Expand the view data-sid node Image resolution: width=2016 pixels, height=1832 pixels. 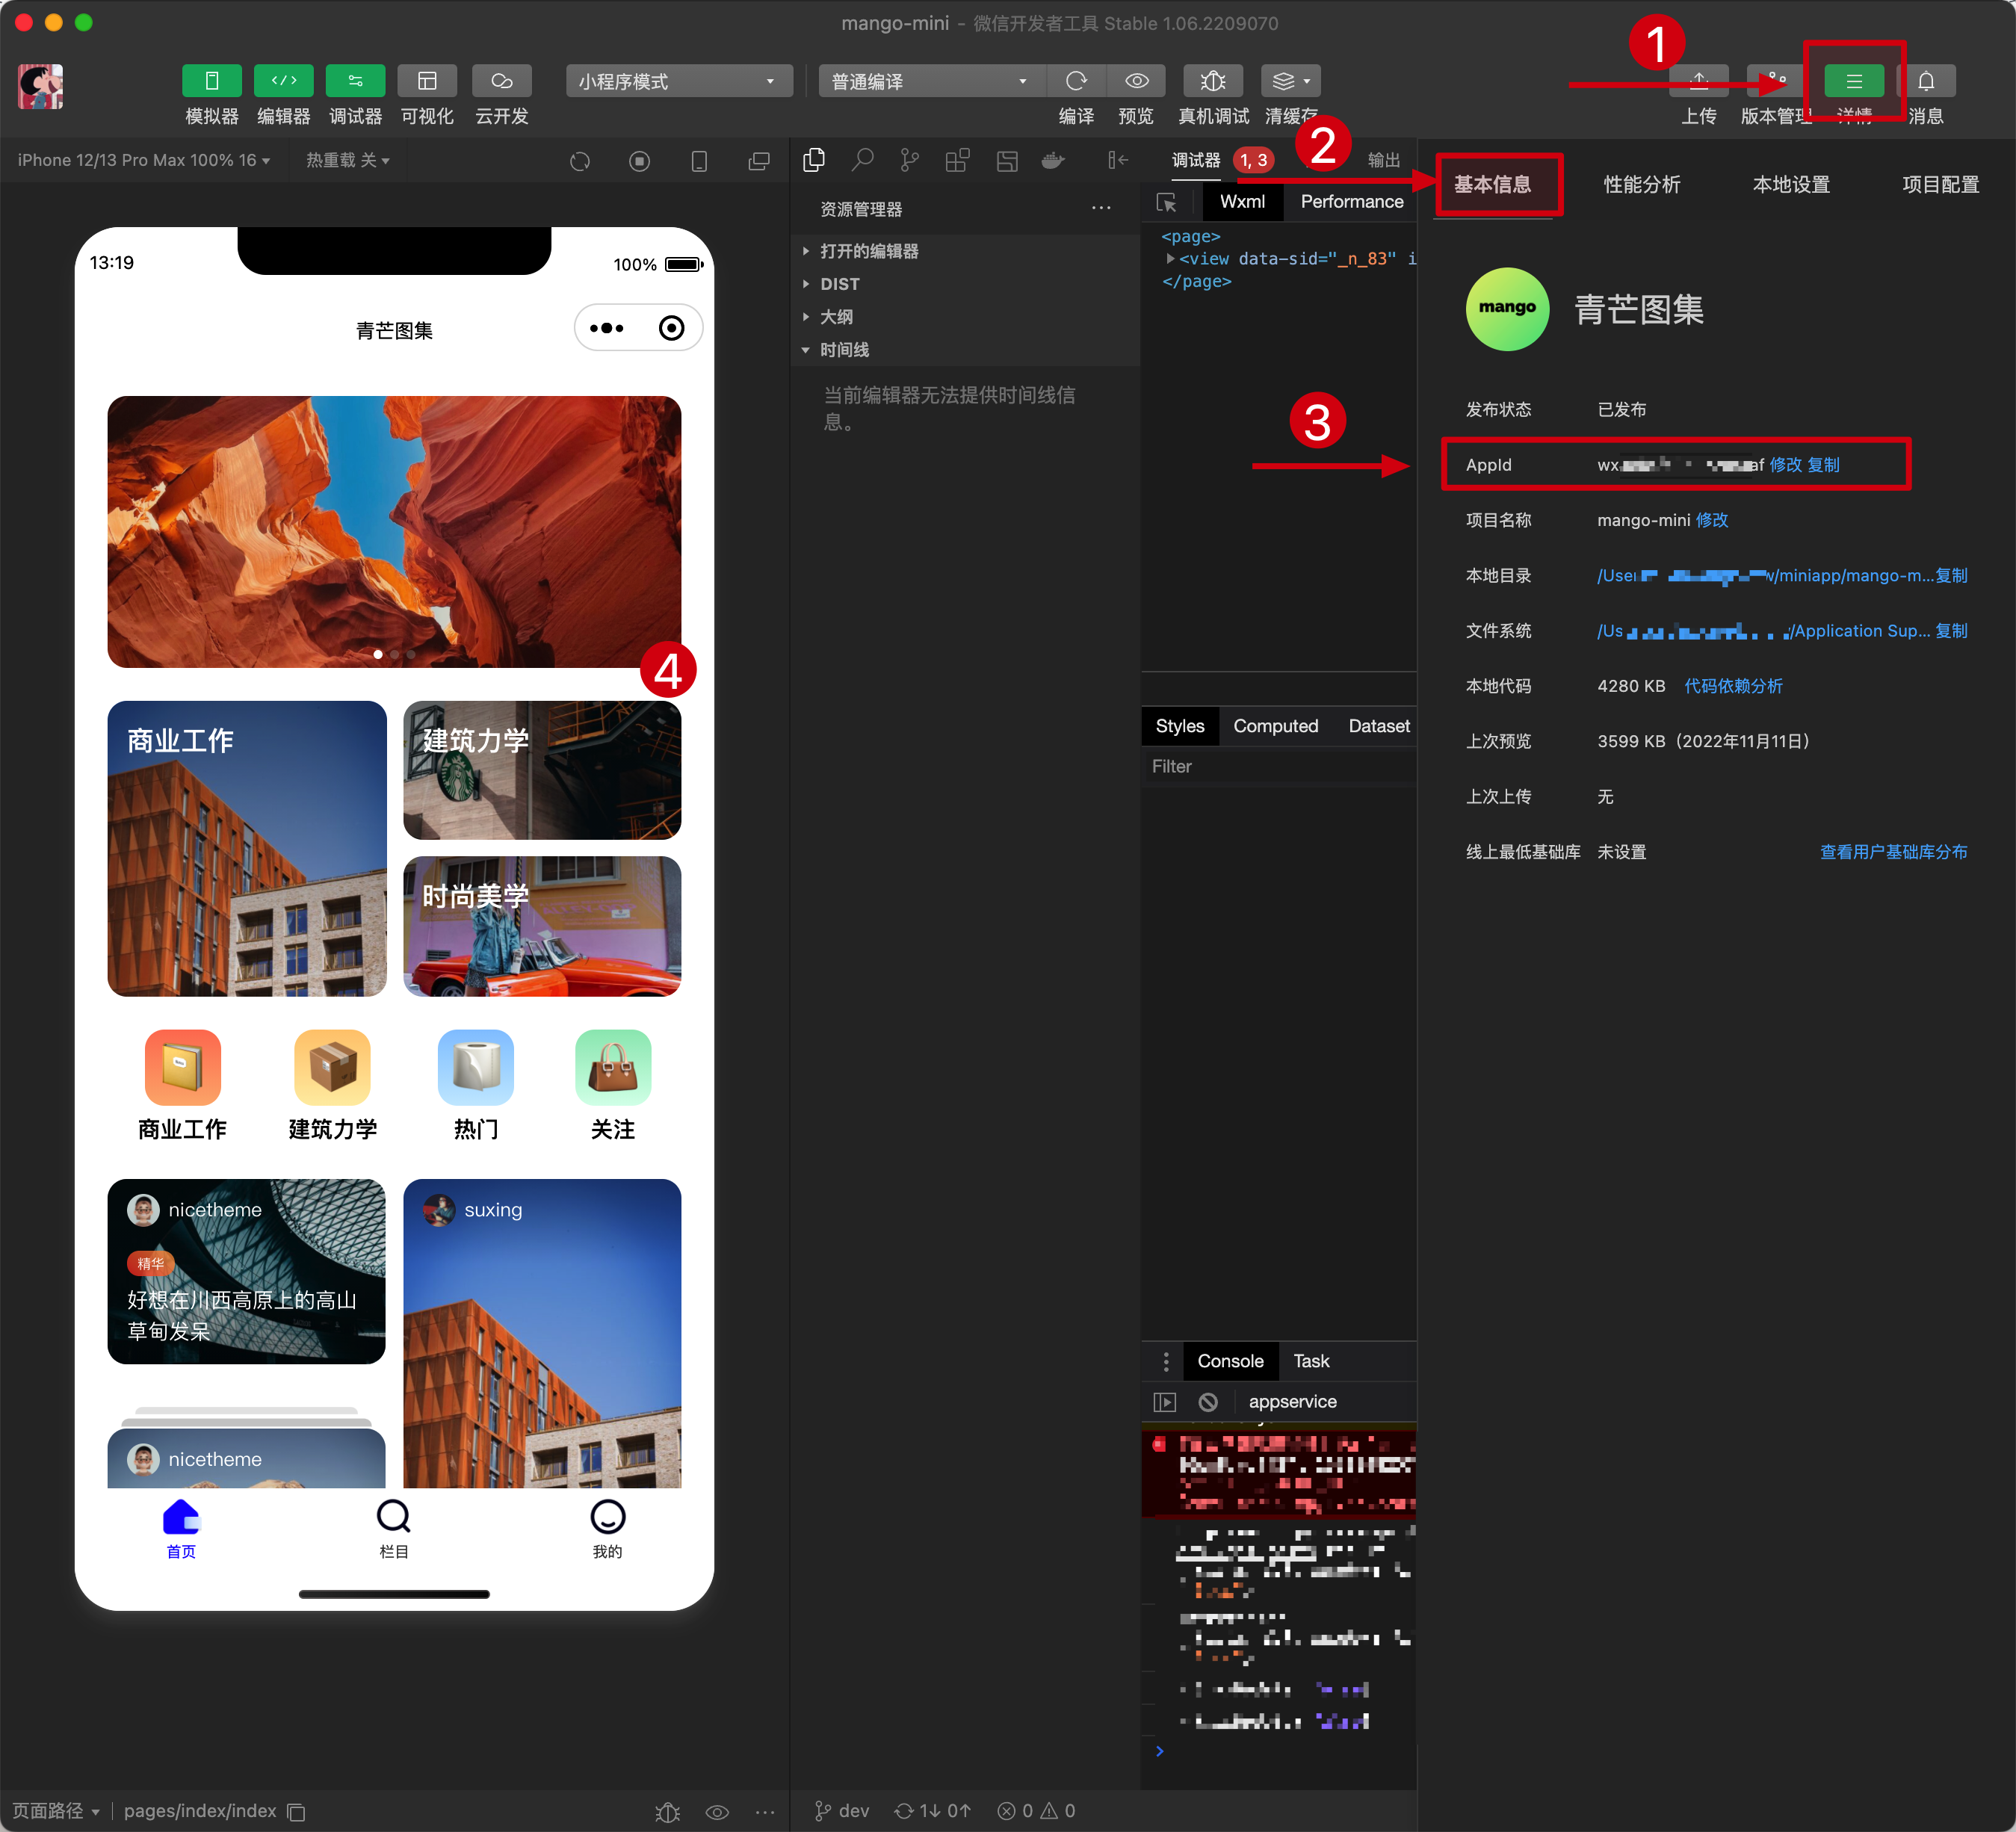pyautogui.click(x=1170, y=259)
